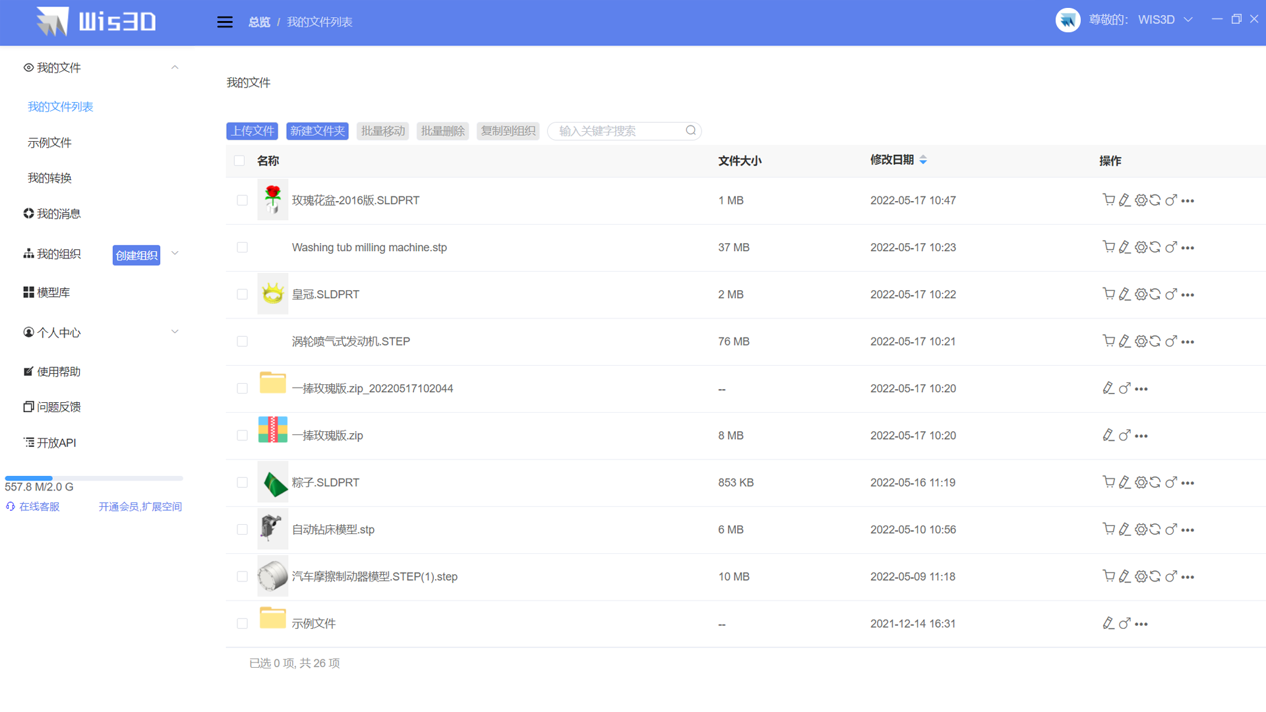Open 开放API from the sidebar

(56, 442)
